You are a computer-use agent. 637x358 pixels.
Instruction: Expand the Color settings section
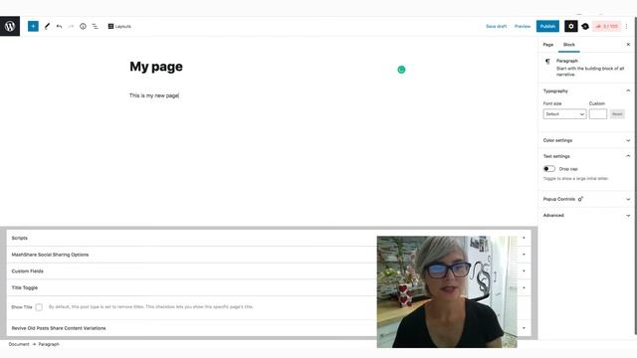586,140
